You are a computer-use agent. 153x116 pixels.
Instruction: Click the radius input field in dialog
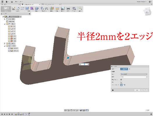[x=133, y=77]
